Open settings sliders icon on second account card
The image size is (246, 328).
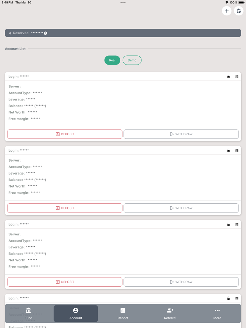[237, 151]
